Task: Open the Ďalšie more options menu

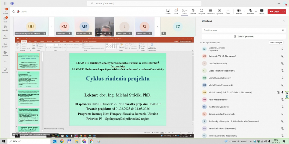Action: (x=228, y=11)
